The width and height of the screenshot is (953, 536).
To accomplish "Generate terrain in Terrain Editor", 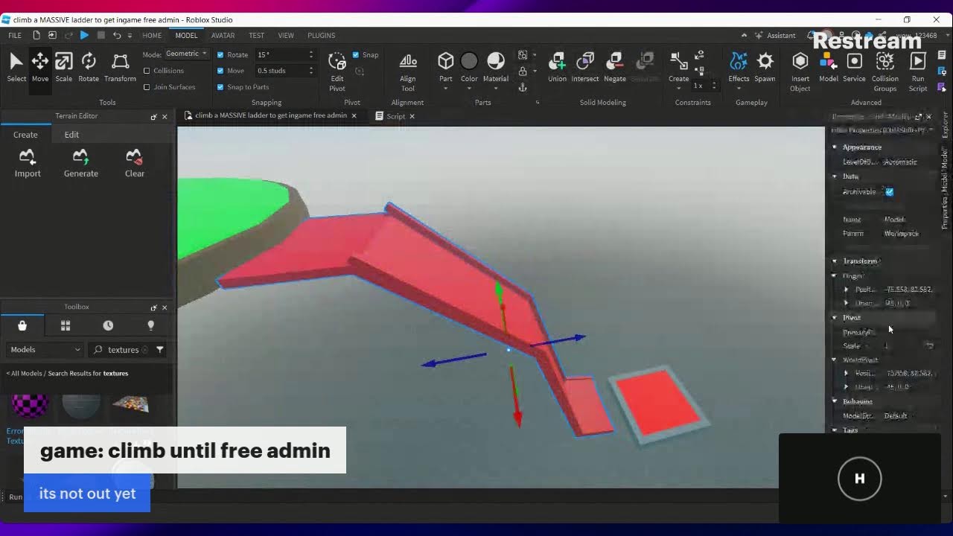I will (x=80, y=164).
